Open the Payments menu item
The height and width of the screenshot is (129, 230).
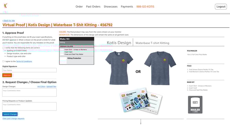127,7
